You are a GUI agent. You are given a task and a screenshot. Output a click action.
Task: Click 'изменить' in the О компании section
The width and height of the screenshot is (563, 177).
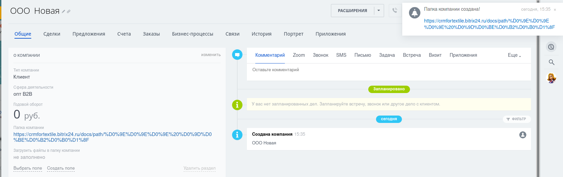tap(211, 55)
